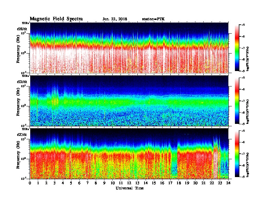The image size is (272, 210).
Task: Click the hour 3 tick label
Action: (55, 183)
